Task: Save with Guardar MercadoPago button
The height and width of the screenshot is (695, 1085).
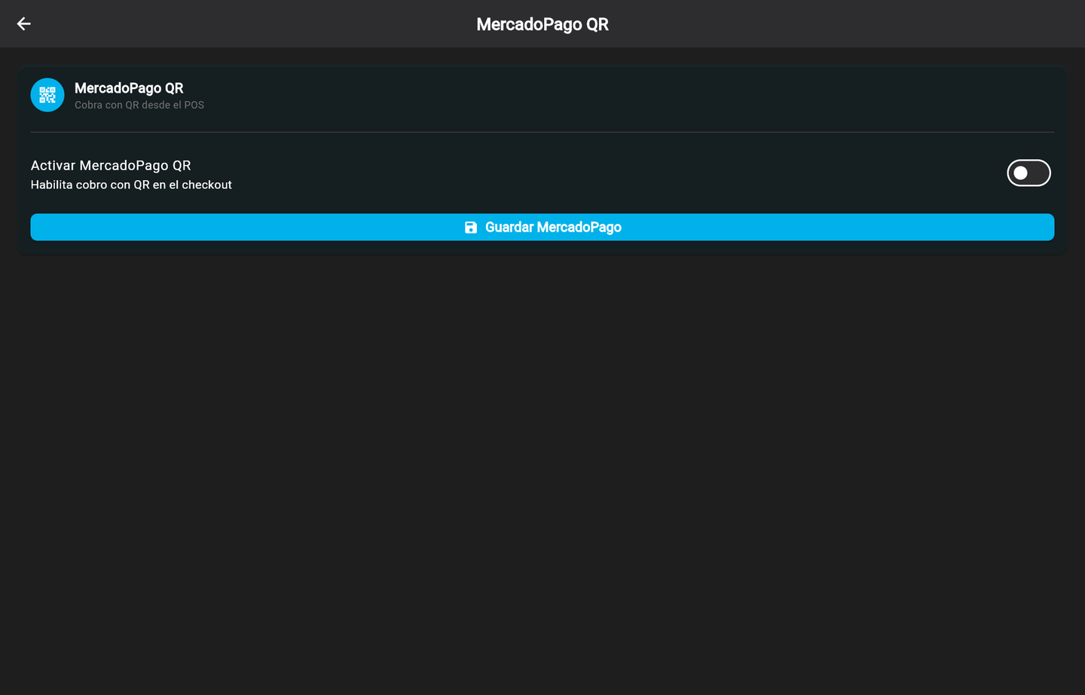Action: 542,228
